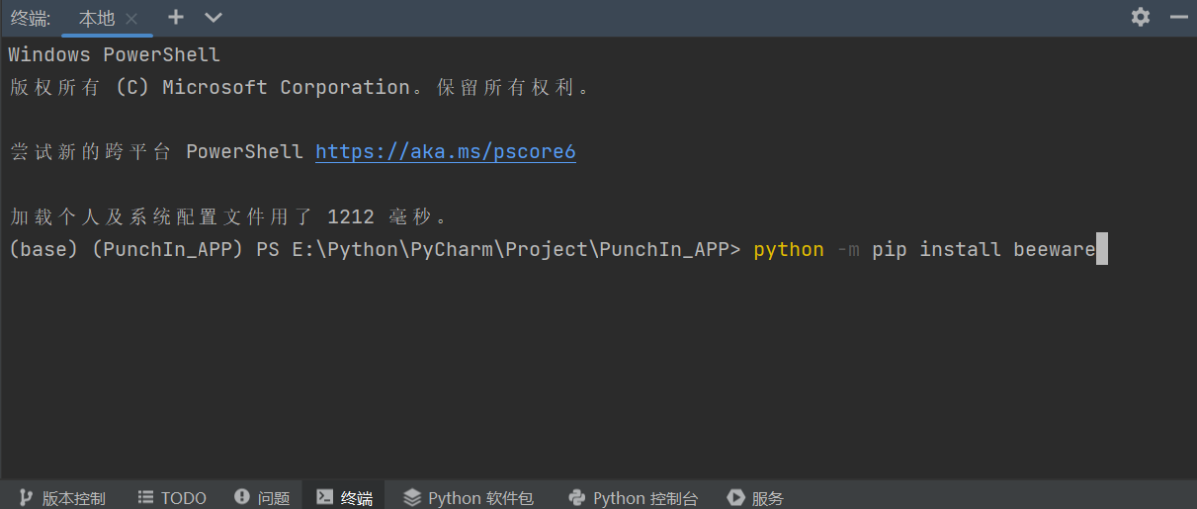Click the 服务 play icon
Screen dimensions: 1197x509
(736, 497)
